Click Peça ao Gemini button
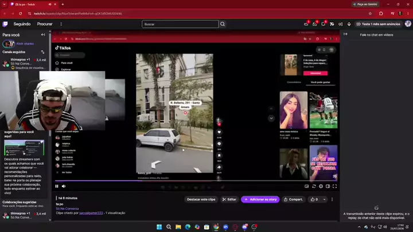 (365, 4)
